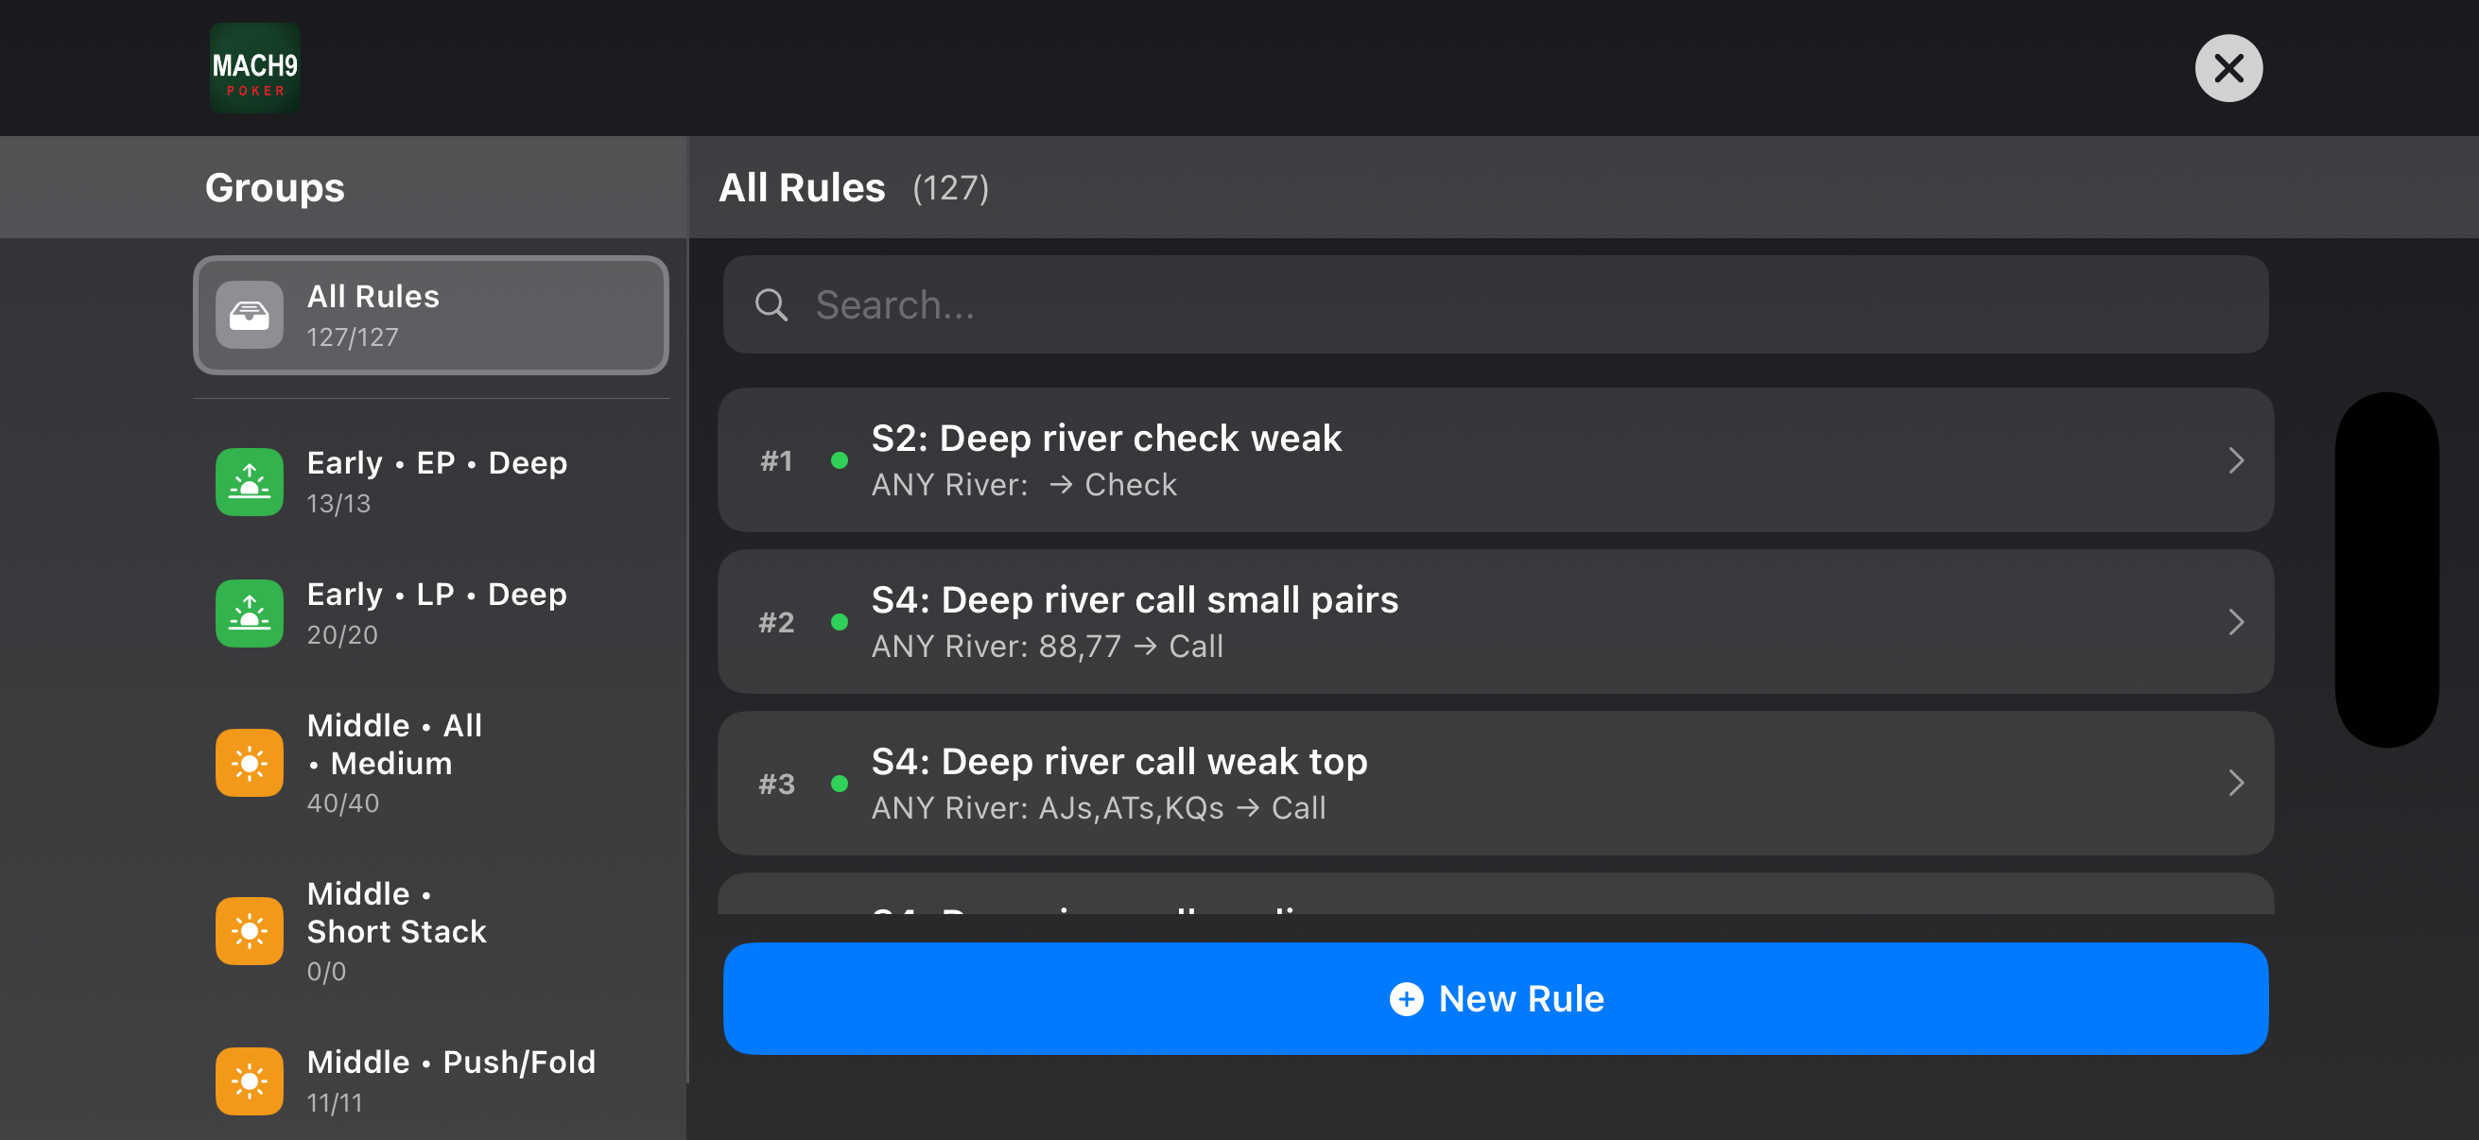Select the All Rules inbox icon
Image resolution: width=2479 pixels, height=1140 pixels.
click(250, 315)
